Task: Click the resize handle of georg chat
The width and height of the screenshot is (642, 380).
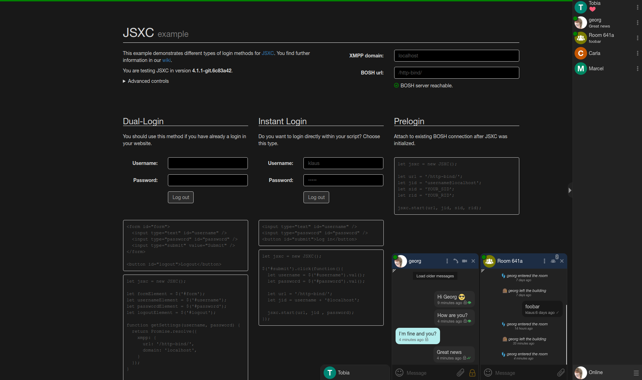Action: [x=394, y=271]
